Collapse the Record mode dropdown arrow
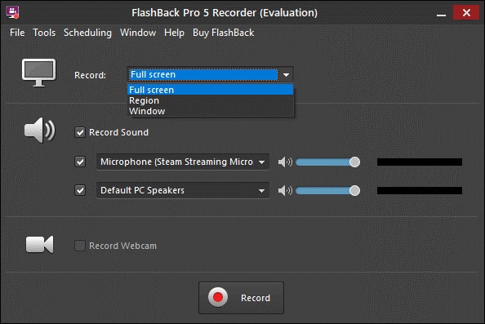Screen dimensions: 485x324 tap(286, 75)
